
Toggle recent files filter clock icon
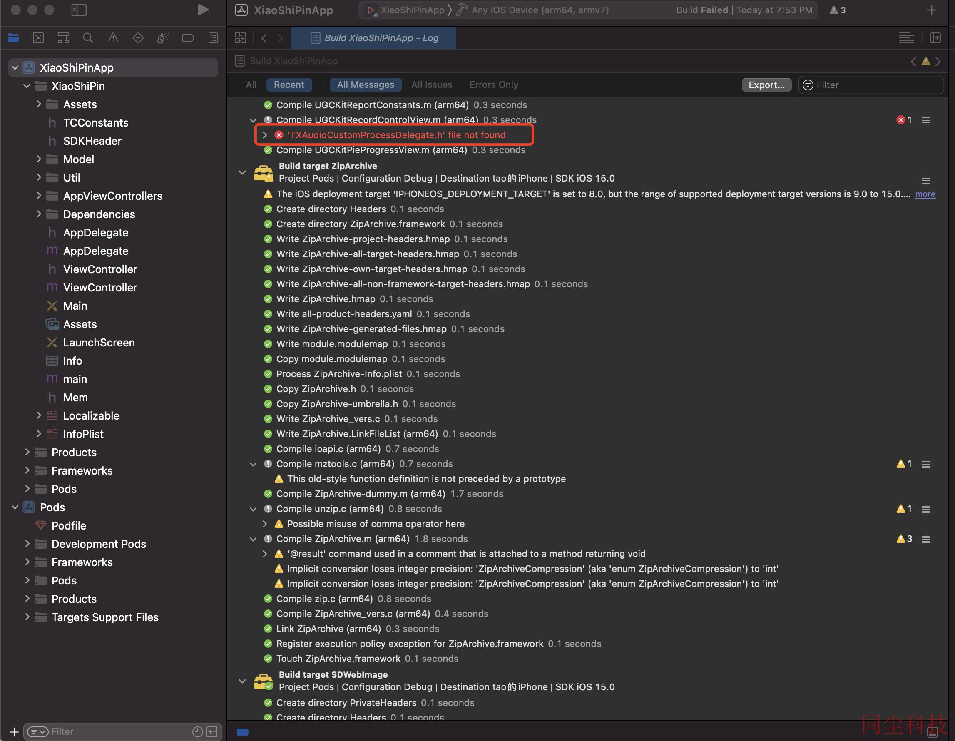198,731
